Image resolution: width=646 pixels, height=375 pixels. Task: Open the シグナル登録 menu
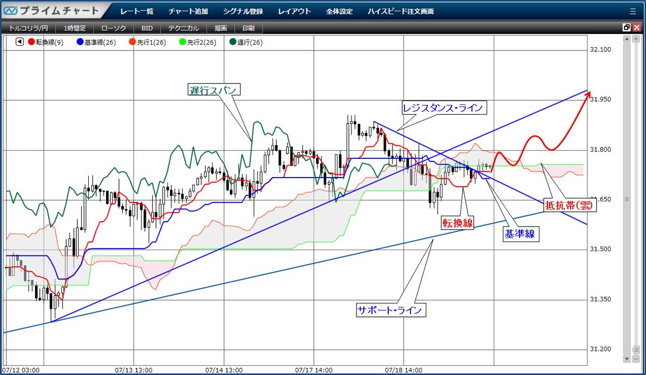pos(243,11)
